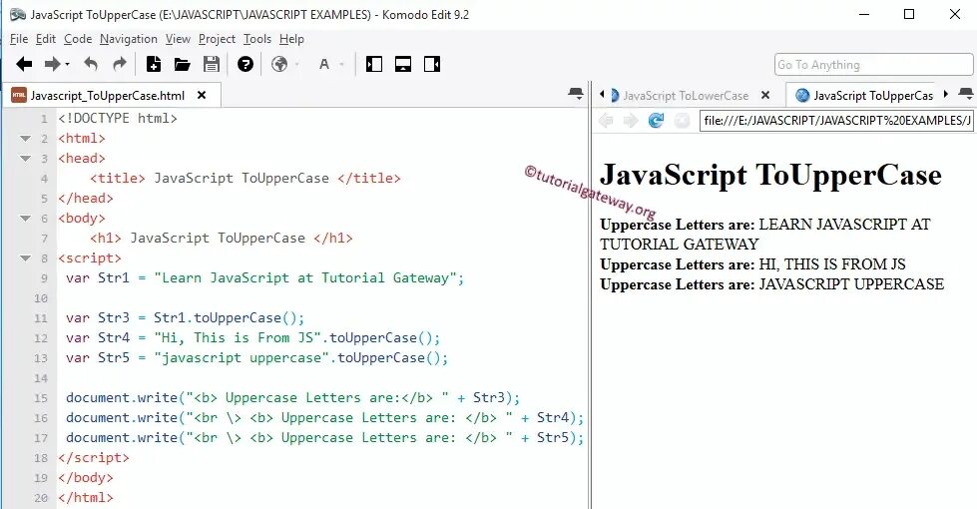Click the <title> tag text on line 4
The image size is (977, 509).
[x=117, y=179]
